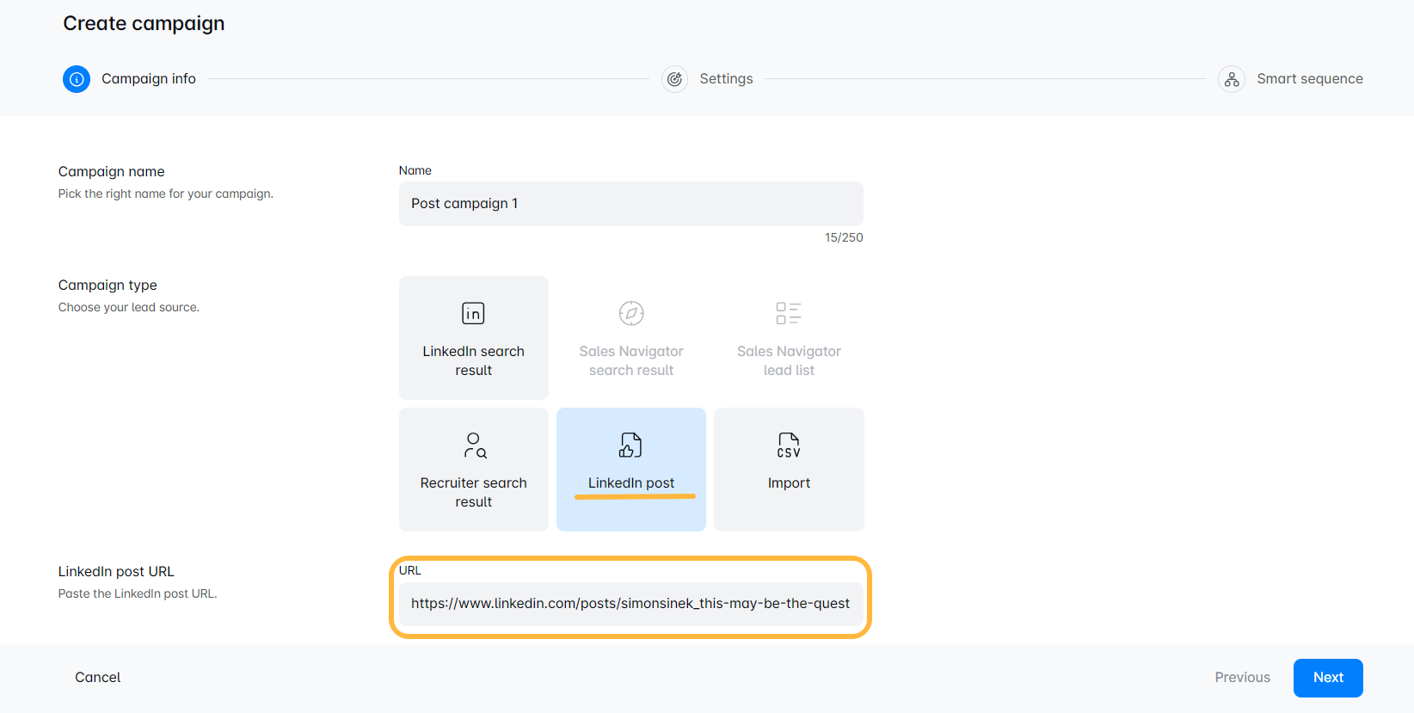Image resolution: width=1414 pixels, height=713 pixels.
Task: Click the LinkedIn post thumbs-up icon
Action: 630,445
